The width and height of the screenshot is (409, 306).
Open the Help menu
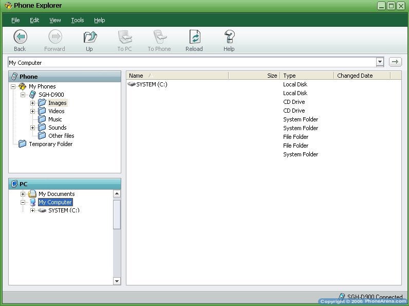(99, 20)
